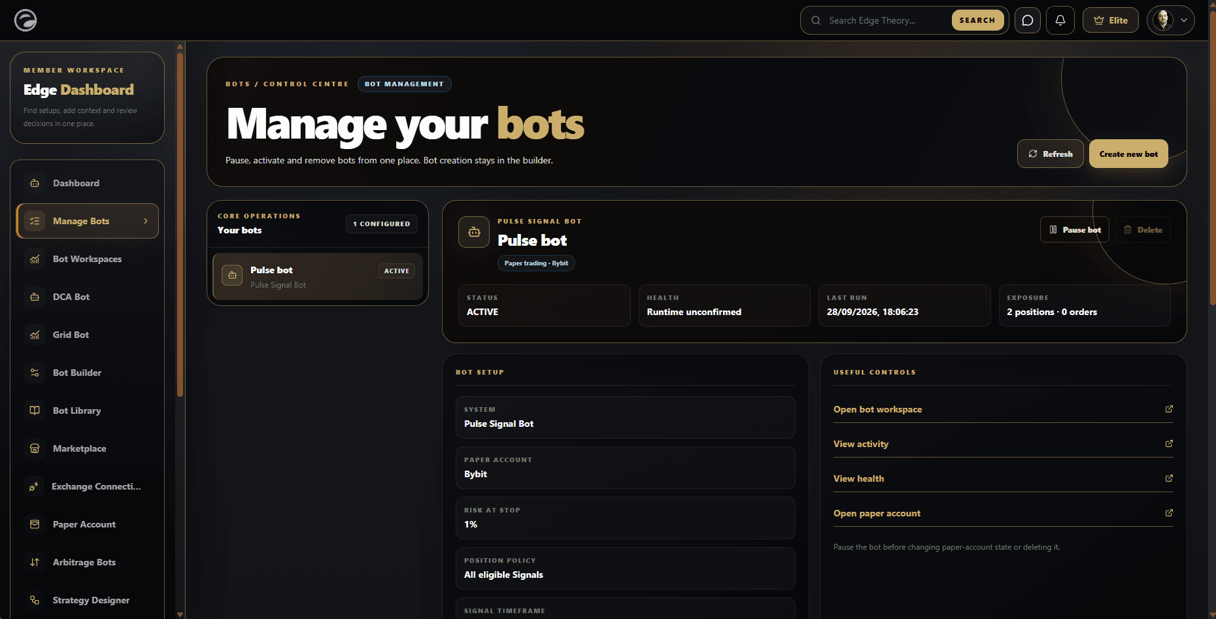Click the Paper Account icon

[35, 524]
